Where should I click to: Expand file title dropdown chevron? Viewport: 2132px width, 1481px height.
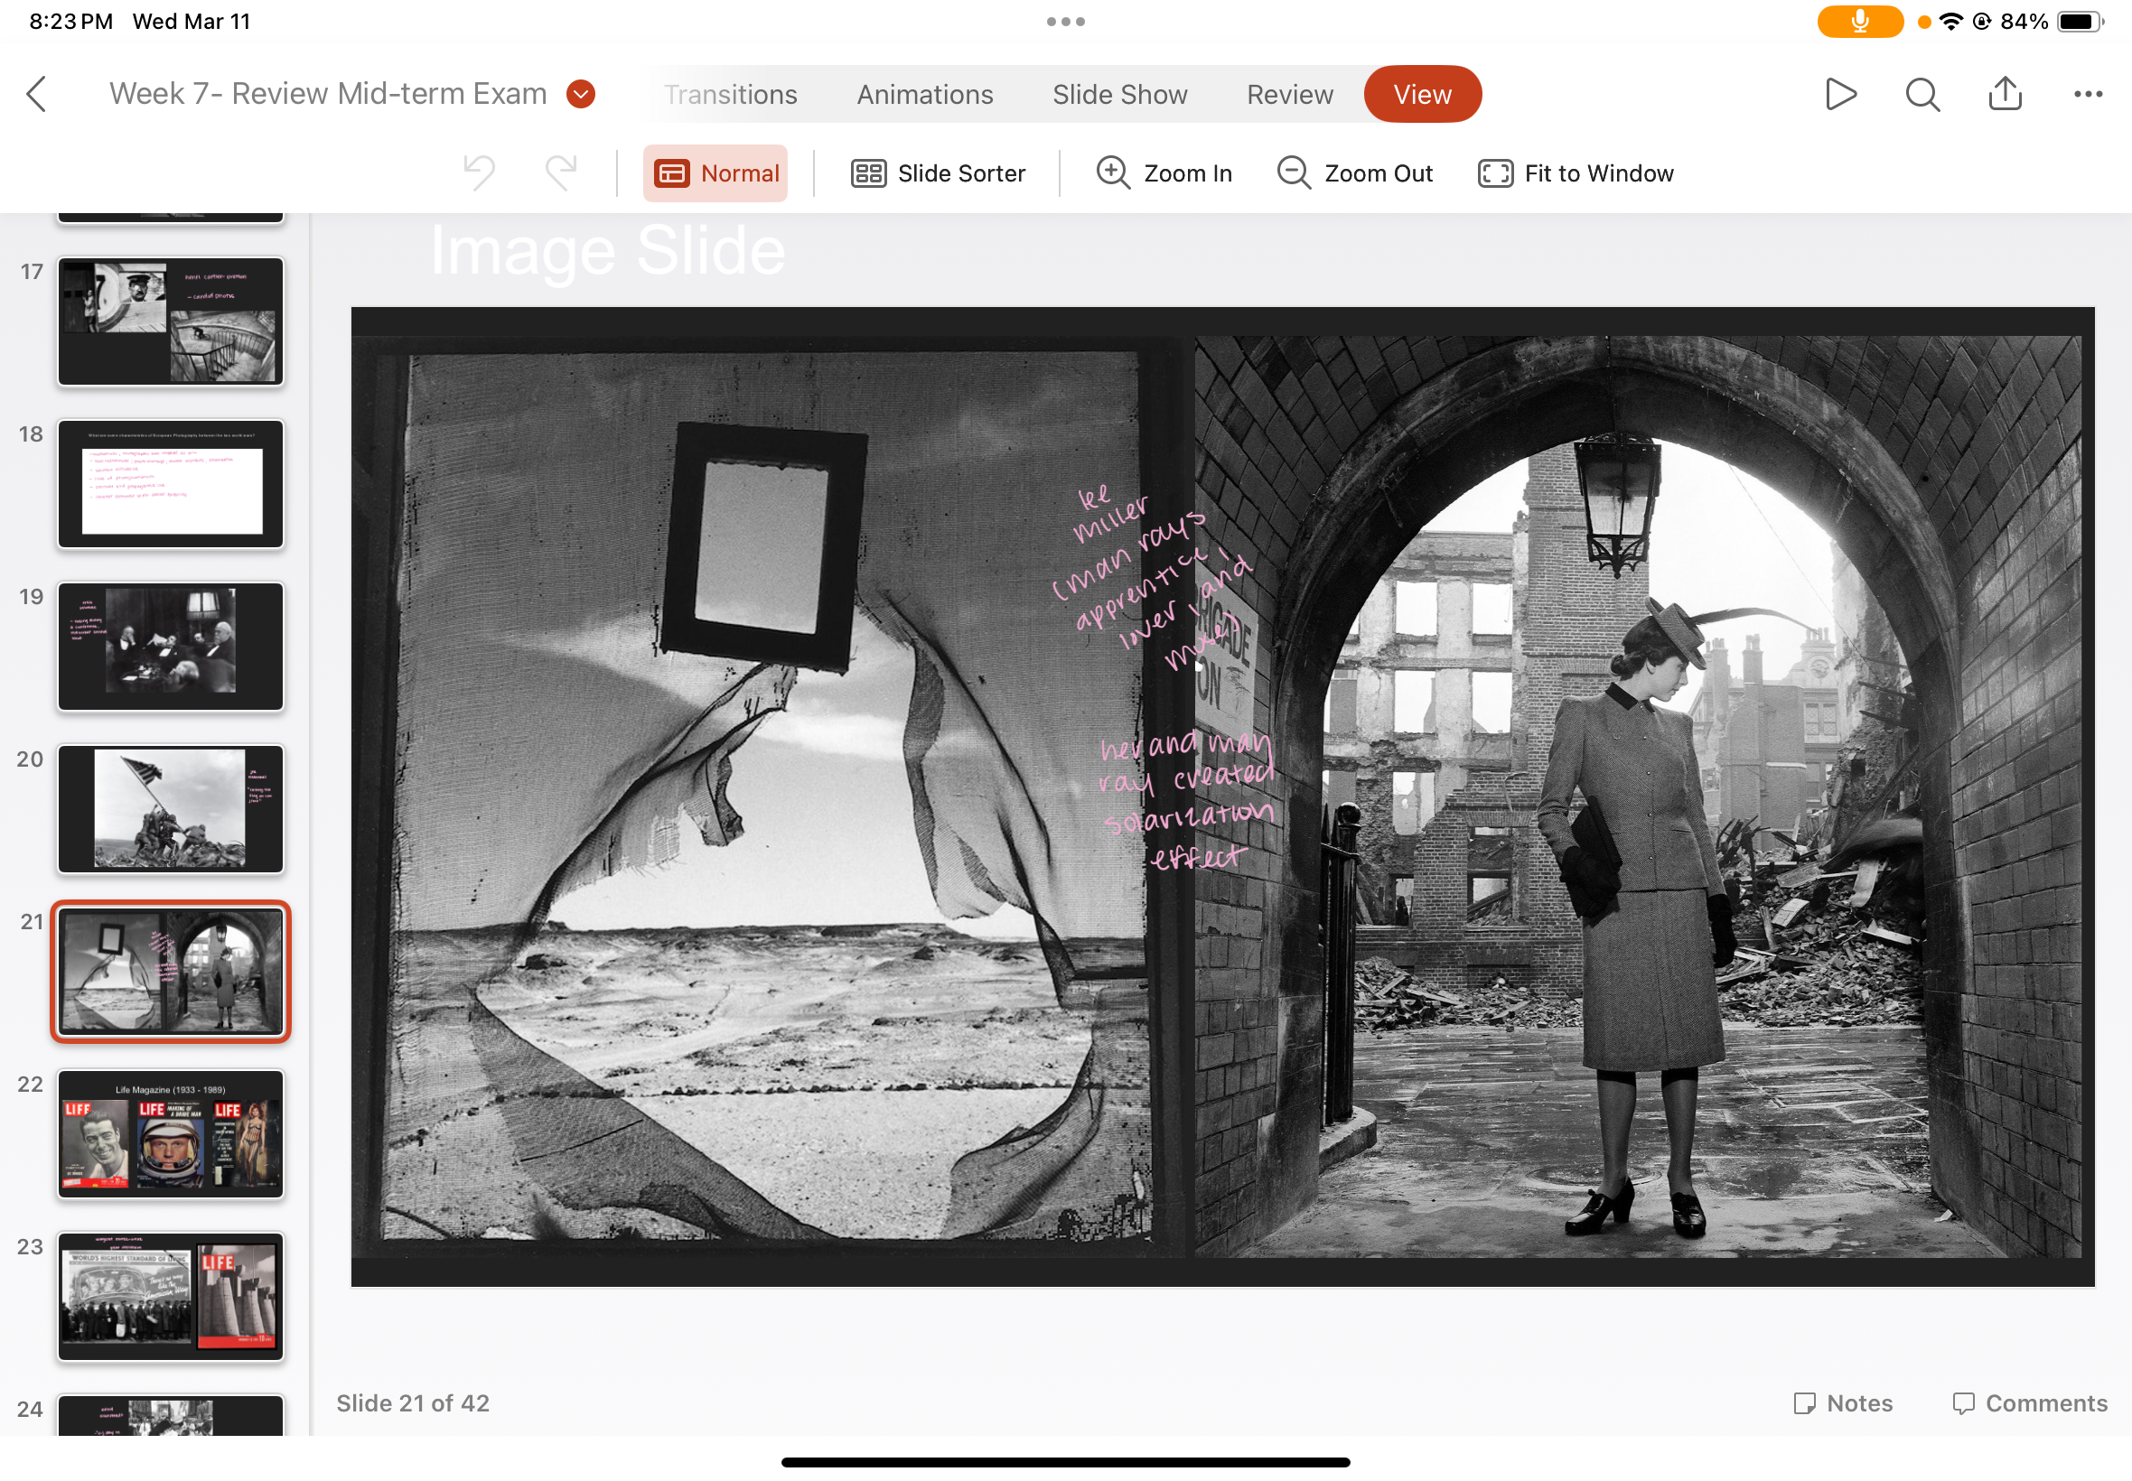coord(581,94)
